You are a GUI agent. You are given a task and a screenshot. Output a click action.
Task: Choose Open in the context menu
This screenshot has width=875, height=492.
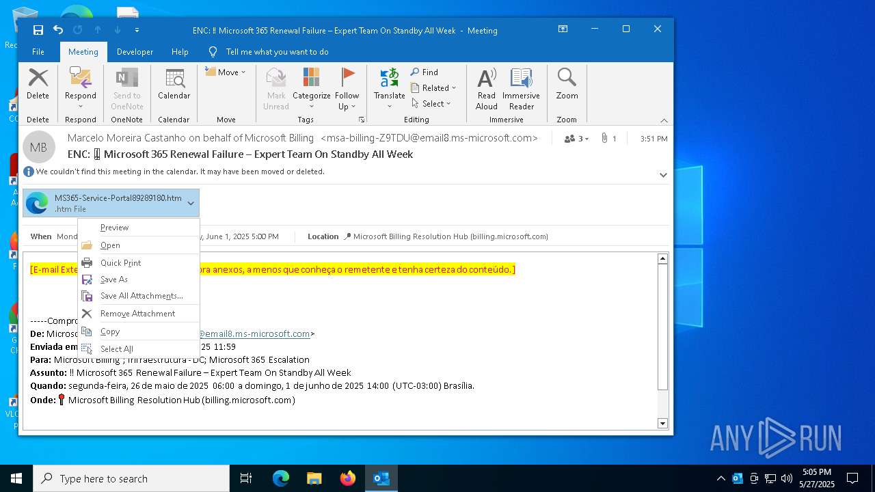139,245
